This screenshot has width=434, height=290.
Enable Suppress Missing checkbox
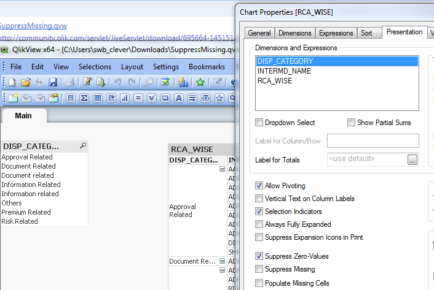click(259, 269)
